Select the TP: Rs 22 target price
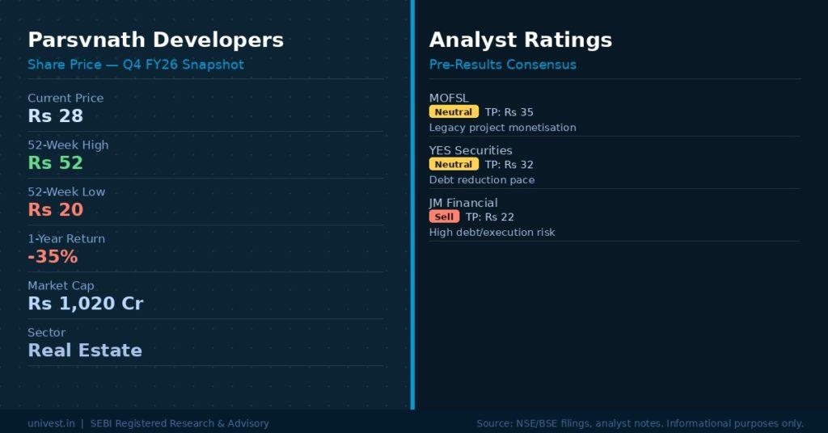This screenshot has height=433, width=828. click(x=489, y=216)
